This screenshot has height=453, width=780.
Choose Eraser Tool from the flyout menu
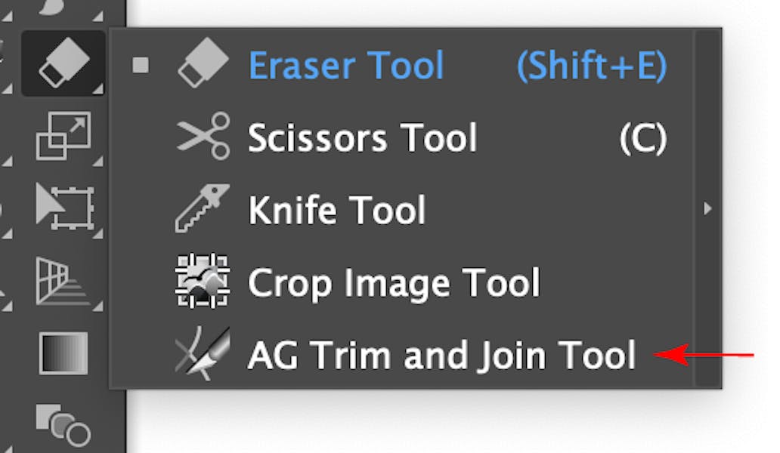347,66
